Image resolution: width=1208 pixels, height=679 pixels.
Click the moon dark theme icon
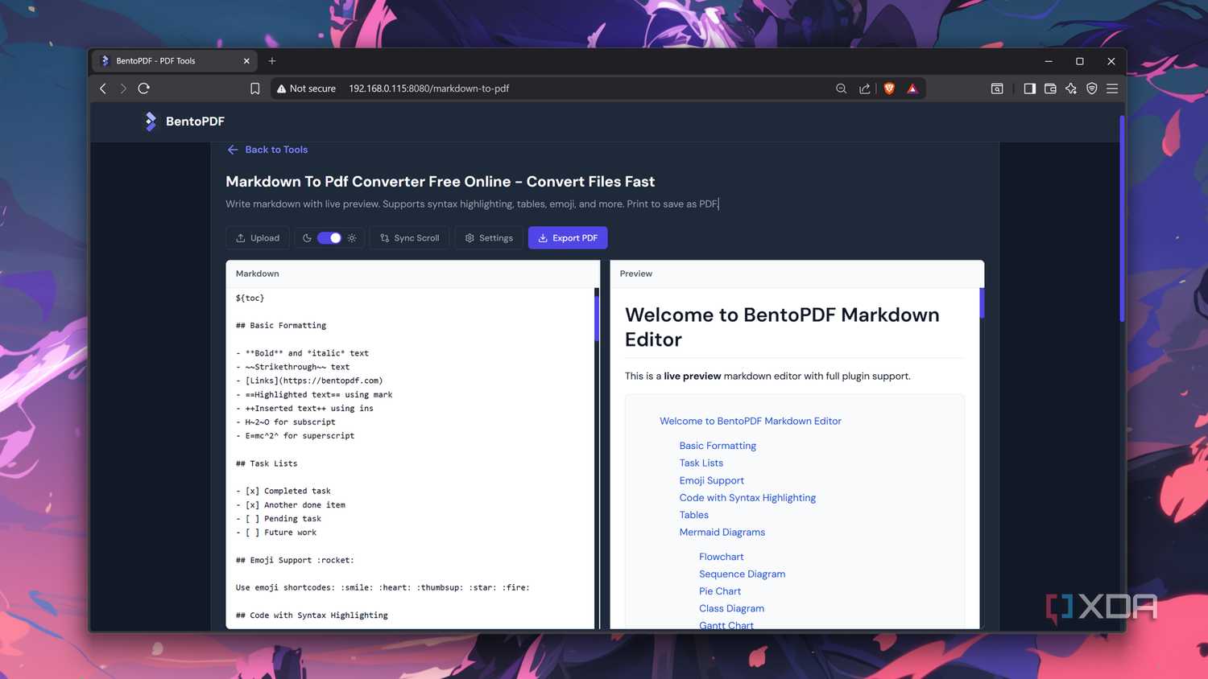tap(307, 238)
